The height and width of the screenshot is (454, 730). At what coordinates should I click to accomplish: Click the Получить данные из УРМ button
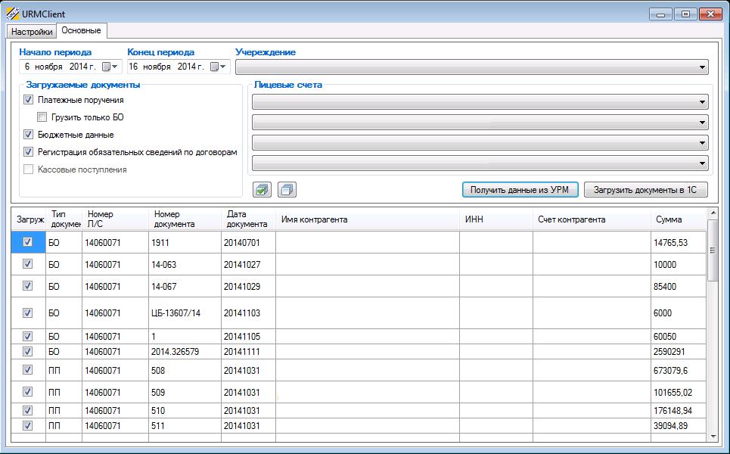click(520, 189)
